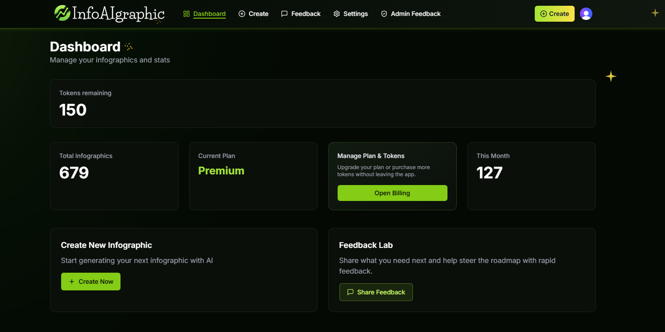Click the shield icon next to Admin Feedback
The height and width of the screenshot is (332, 665).
click(x=383, y=14)
